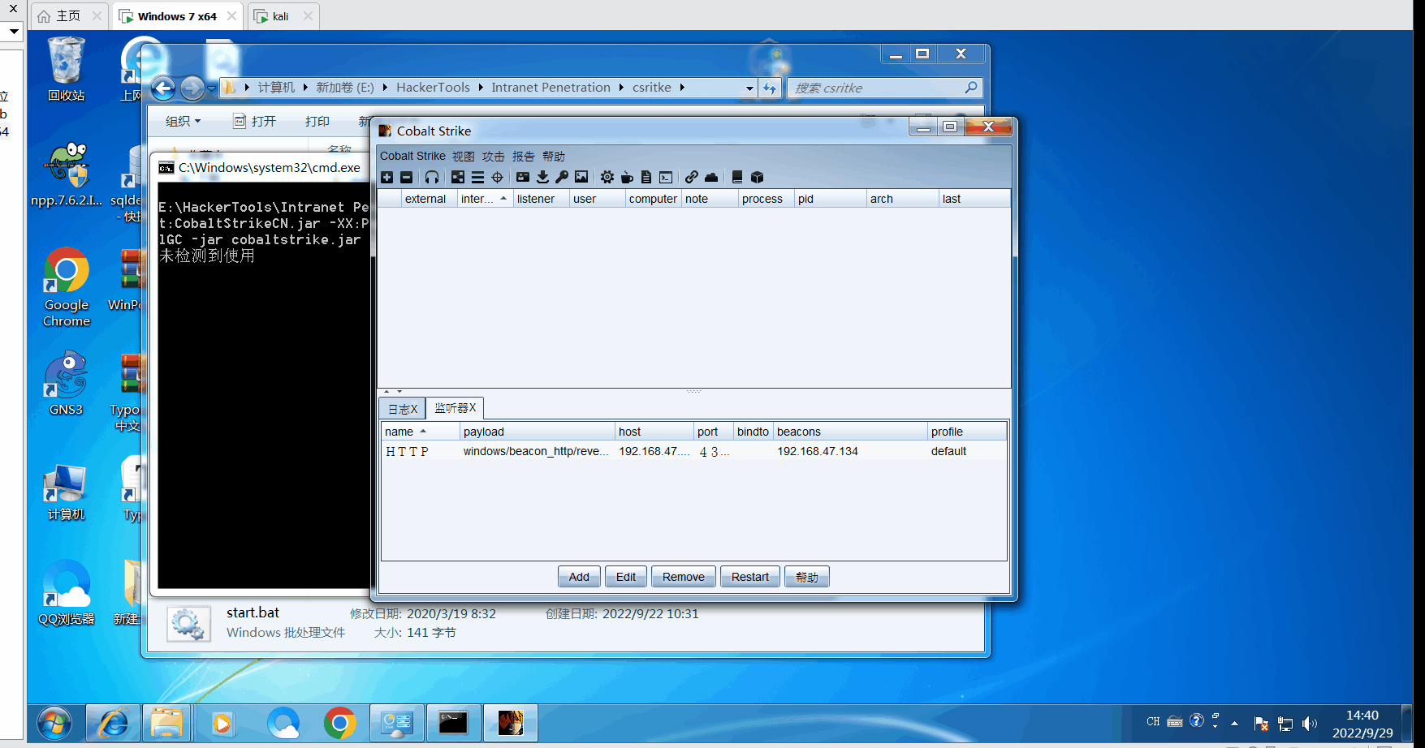This screenshot has height=748, width=1425.
Task: Click Explorer forward navigation arrow
Action: click(x=192, y=88)
